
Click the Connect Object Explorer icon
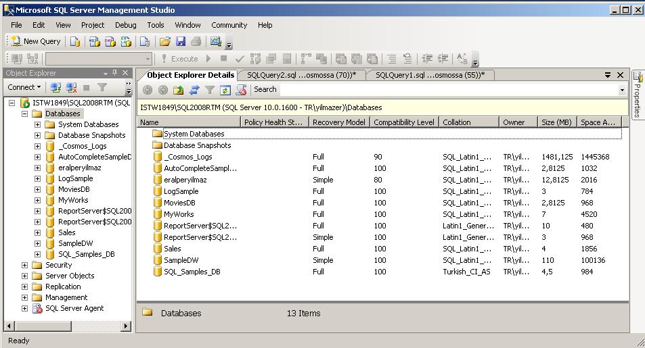click(x=55, y=87)
